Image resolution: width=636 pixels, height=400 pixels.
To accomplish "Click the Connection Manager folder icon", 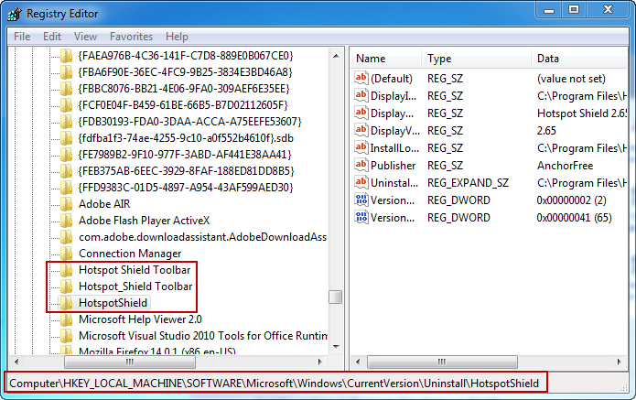I will click(67, 254).
